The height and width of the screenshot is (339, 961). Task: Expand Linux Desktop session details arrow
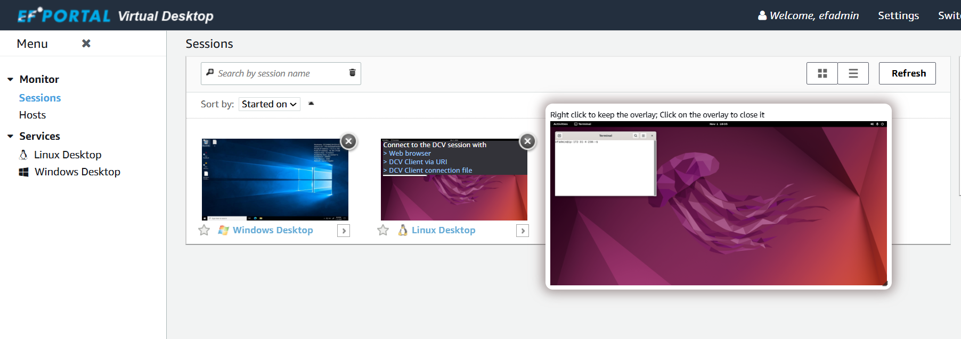(523, 231)
